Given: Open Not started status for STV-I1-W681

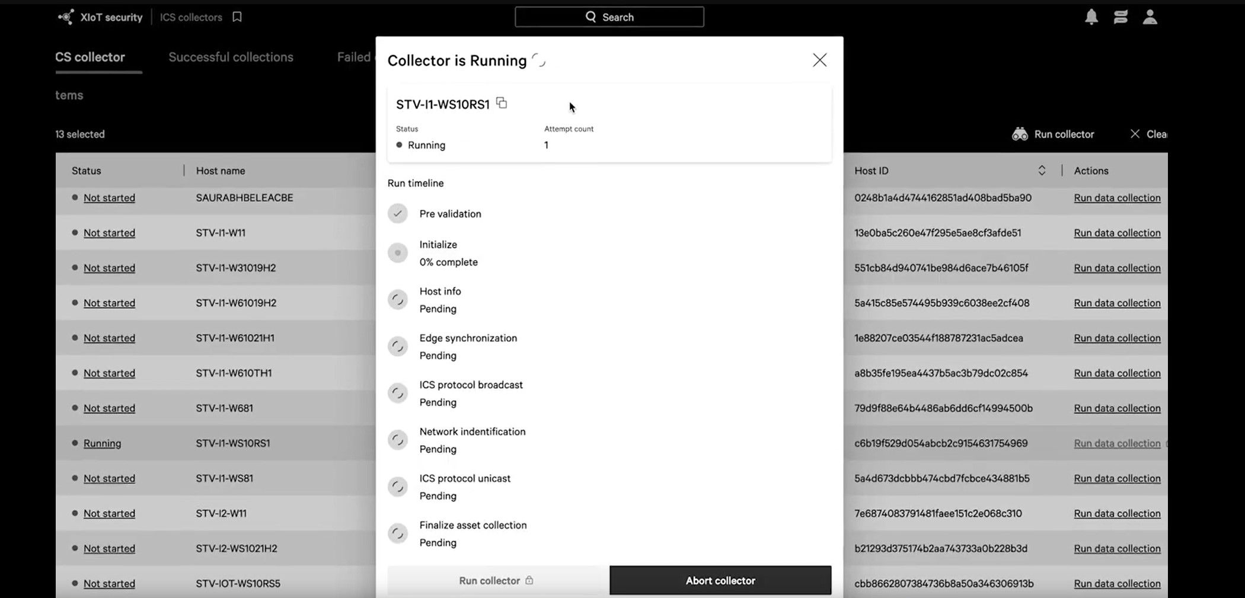Looking at the screenshot, I should (x=109, y=408).
